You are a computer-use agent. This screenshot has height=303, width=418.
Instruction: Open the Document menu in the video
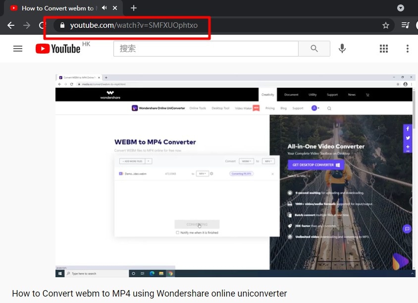coord(291,95)
